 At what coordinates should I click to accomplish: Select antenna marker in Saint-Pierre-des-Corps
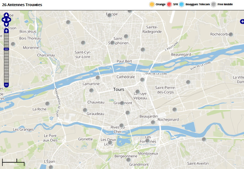188,82
